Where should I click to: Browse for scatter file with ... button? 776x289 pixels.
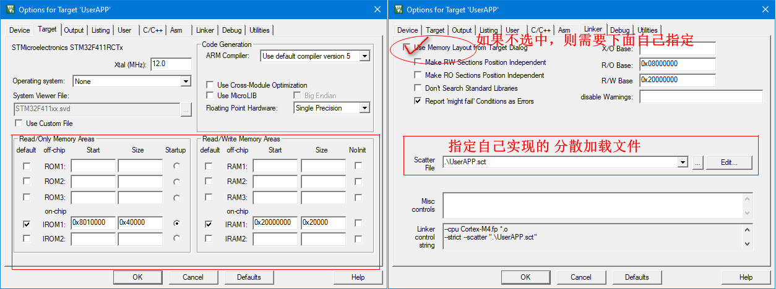(x=697, y=162)
